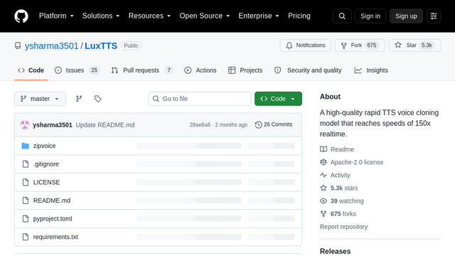
Task: Click the star icon in Star button
Action: point(398,46)
